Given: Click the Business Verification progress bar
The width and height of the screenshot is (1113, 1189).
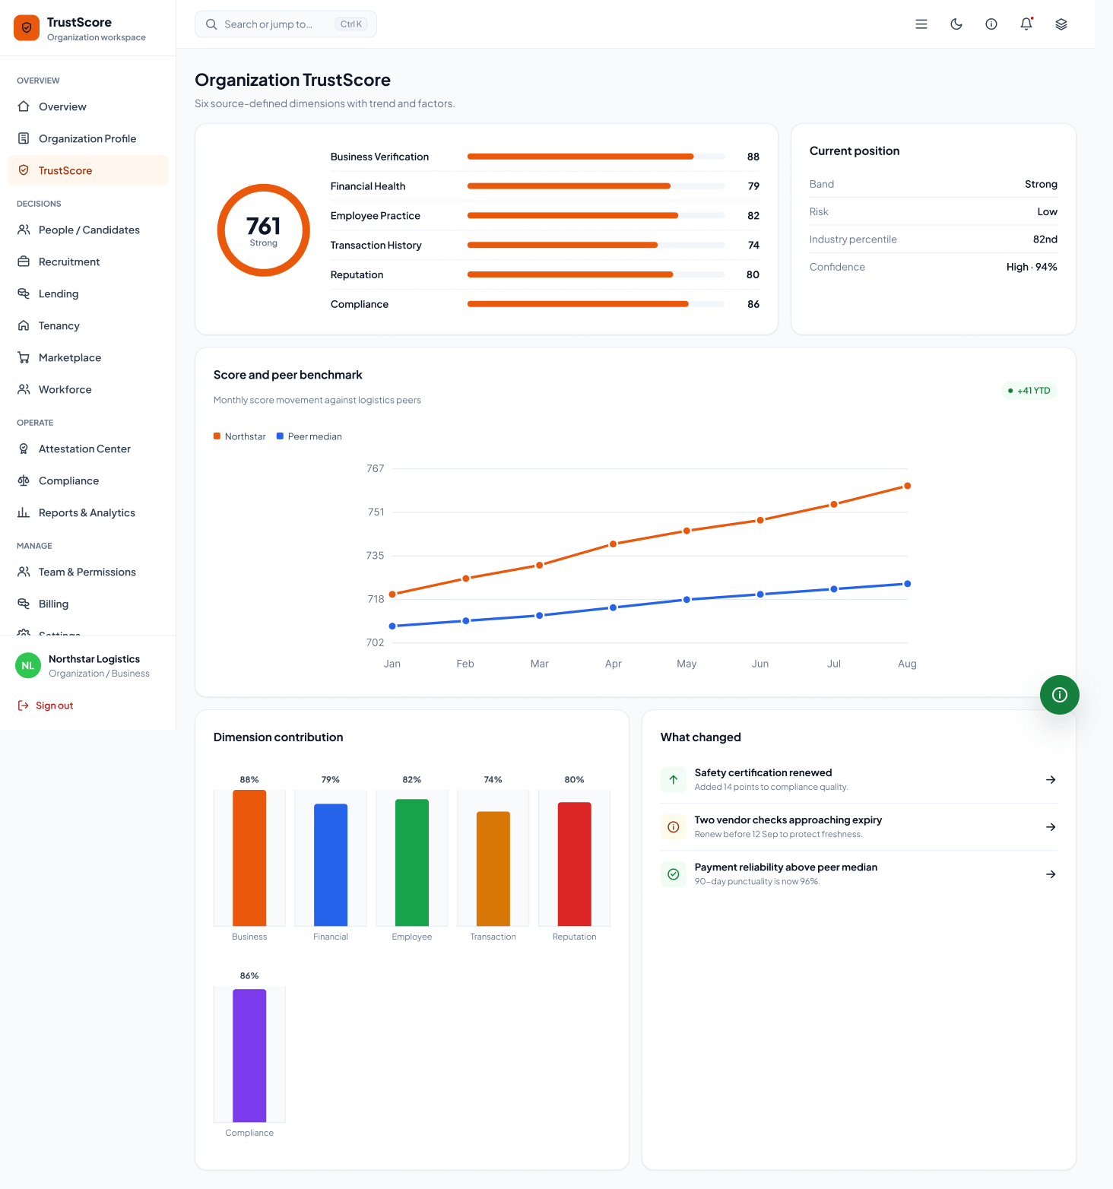Looking at the screenshot, I should 596,157.
